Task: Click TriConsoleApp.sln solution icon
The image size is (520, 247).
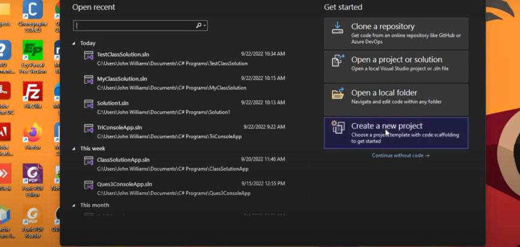Action: (89, 129)
